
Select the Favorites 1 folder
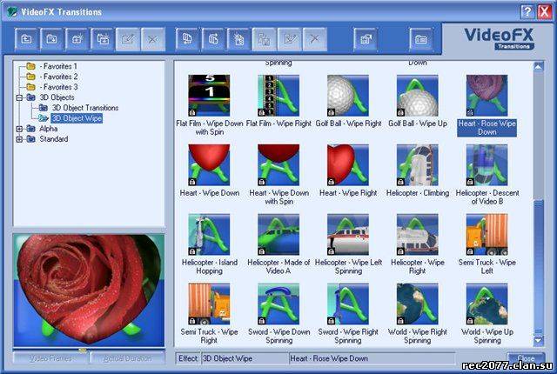pos(58,66)
